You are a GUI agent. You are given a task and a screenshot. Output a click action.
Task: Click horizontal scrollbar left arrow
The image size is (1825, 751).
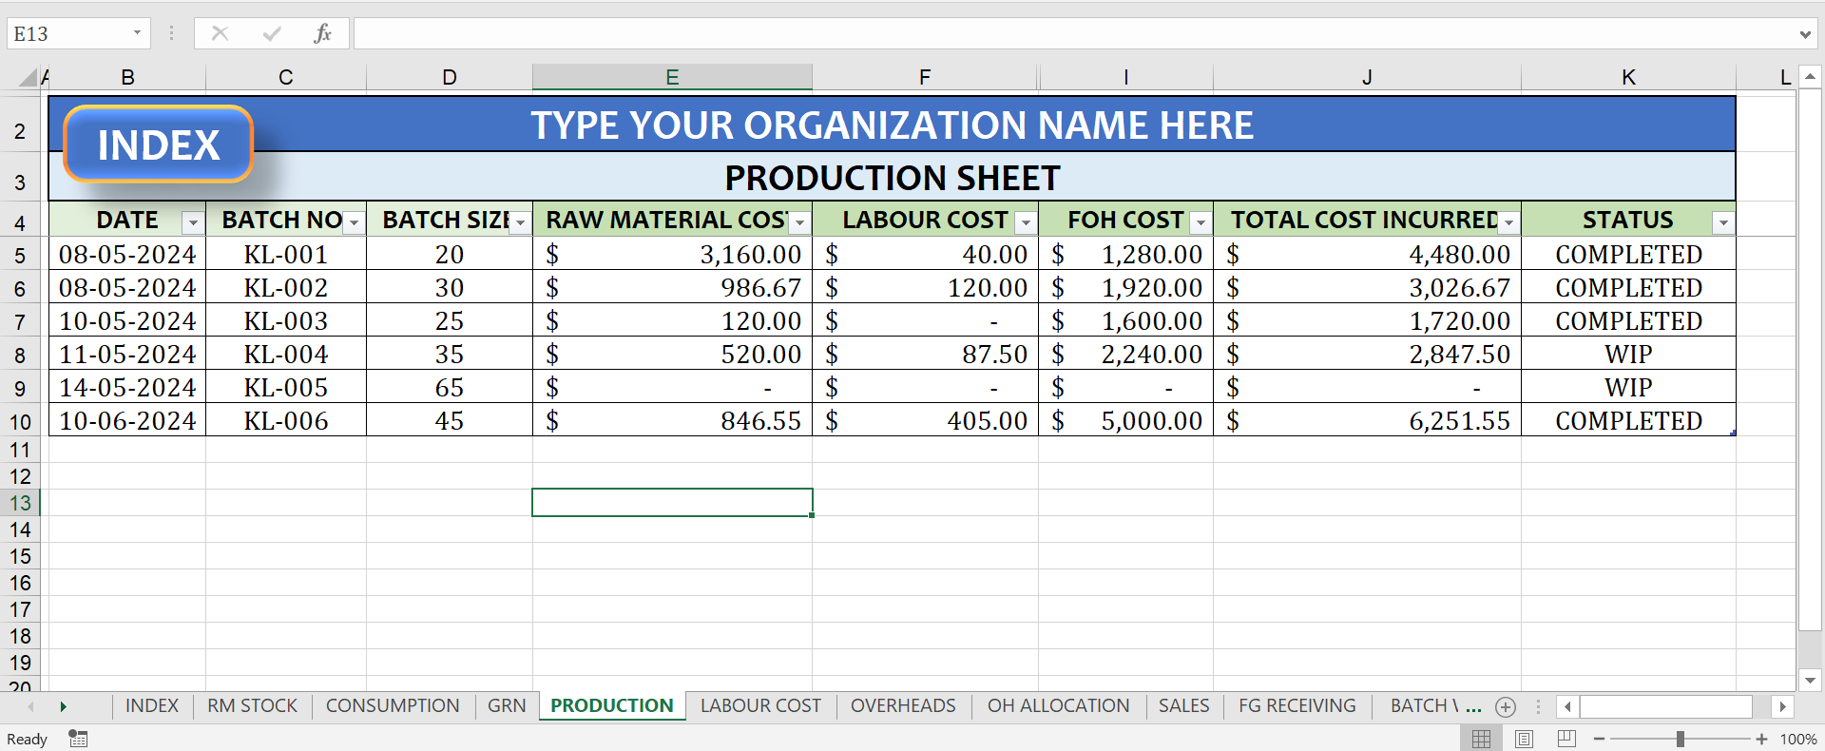[1567, 706]
